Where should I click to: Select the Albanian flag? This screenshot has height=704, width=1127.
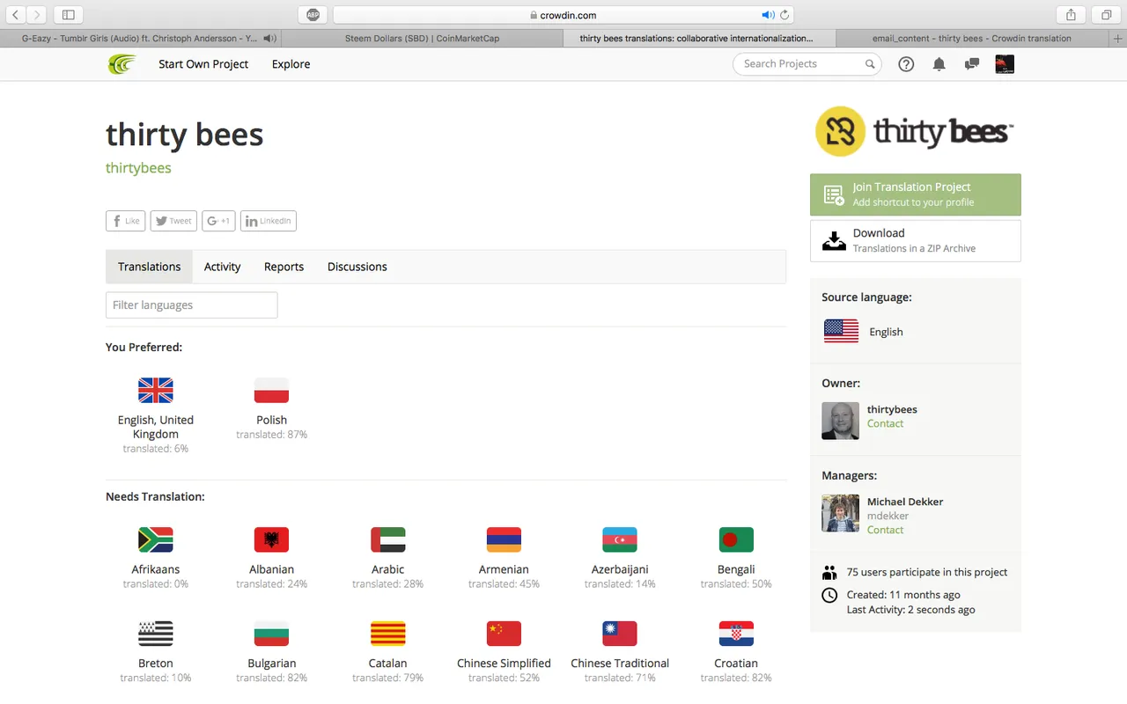click(x=271, y=539)
